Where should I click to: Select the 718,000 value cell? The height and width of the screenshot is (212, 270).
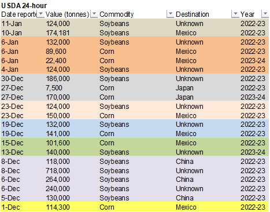pyautogui.click(x=58, y=171)
